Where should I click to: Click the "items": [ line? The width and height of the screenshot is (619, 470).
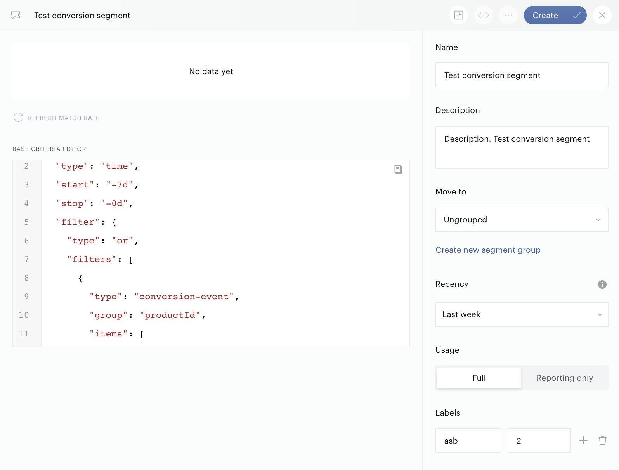[x=117, y=334]
